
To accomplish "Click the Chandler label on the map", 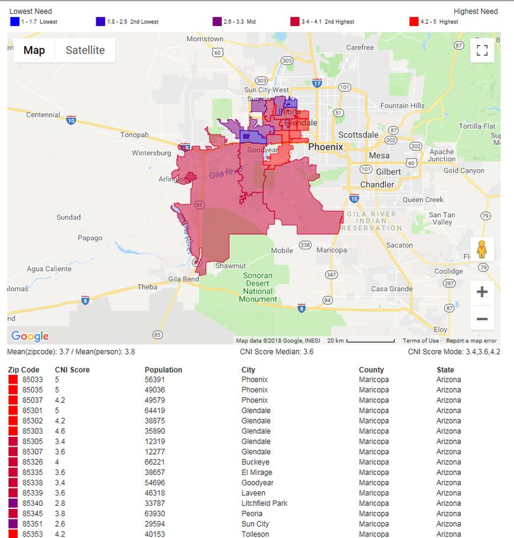I will point(377,185).
